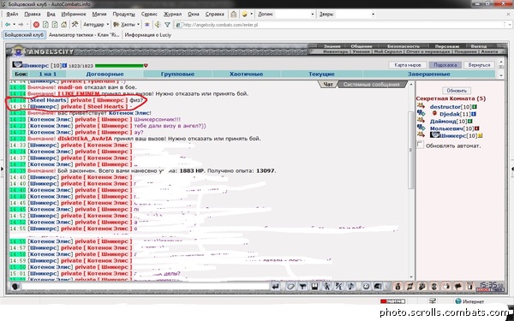Click the house icon beside Справка menu
This screenshot has width=514, height=321.
pyautogui.click(x=233, y=14)
